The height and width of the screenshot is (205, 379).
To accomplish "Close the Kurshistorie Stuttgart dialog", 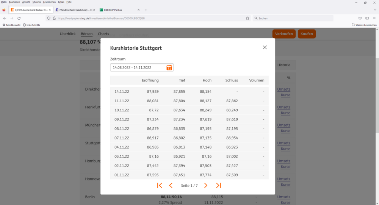I will [x=265, y=47].
